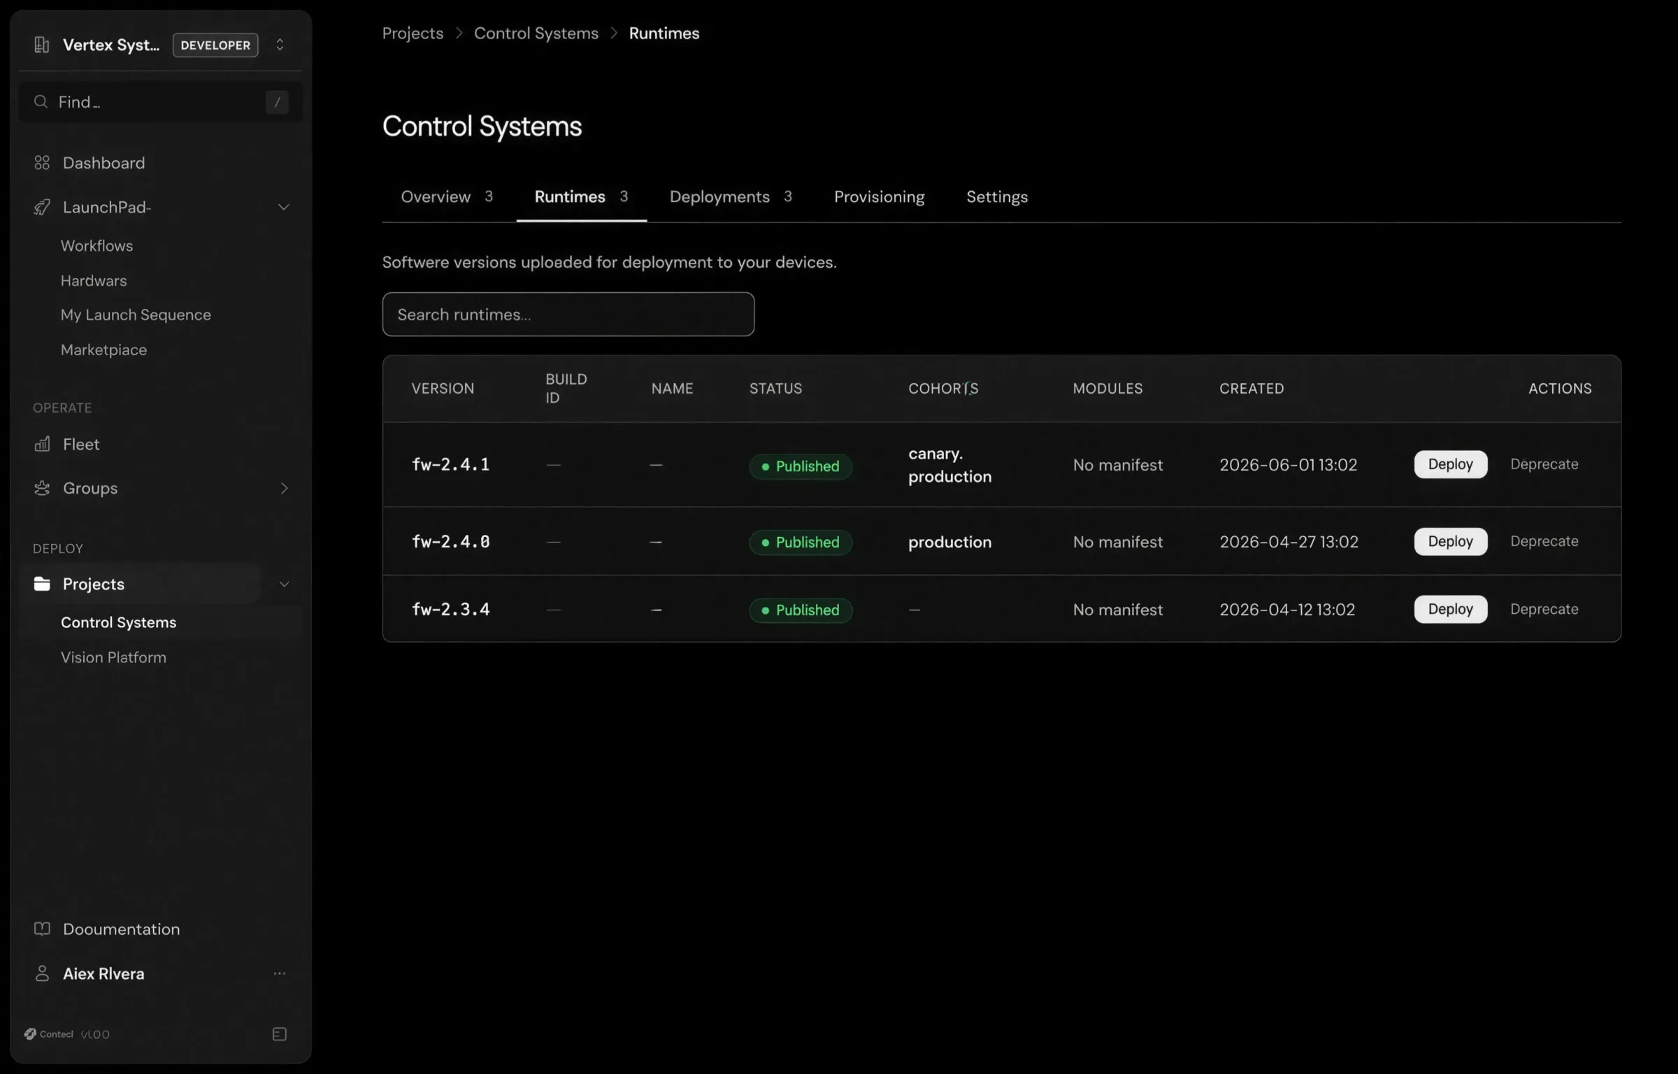Deploy runtime fw-2.4.0
The image size is (1678, 1074).
click(x=1451, y=541)
